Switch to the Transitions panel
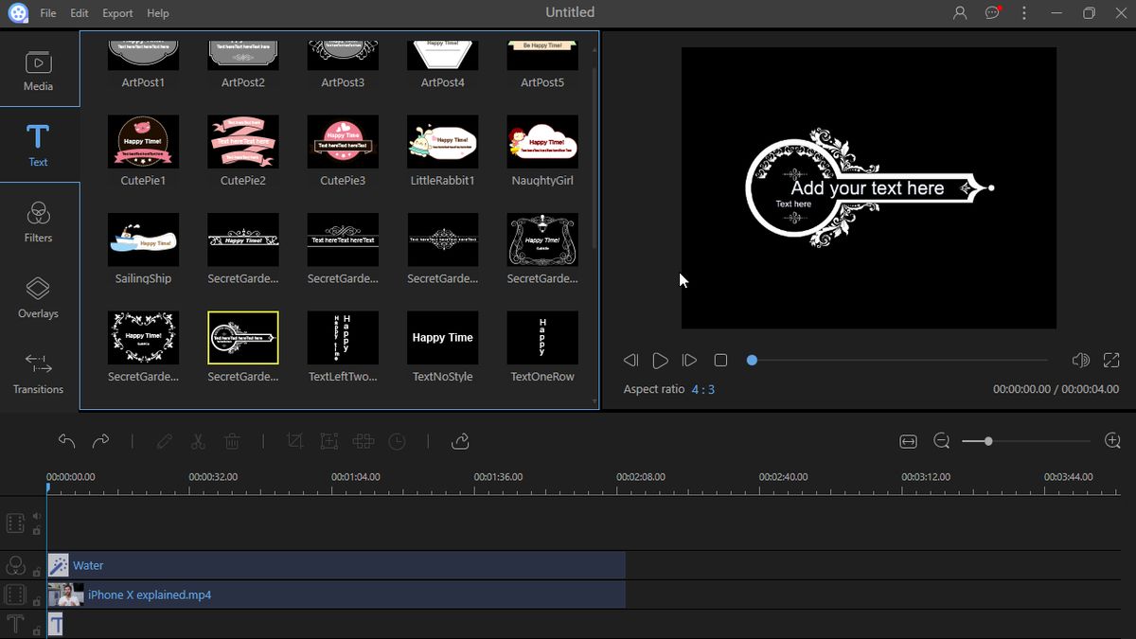1136x639 pixels. (x=38, y=373)
